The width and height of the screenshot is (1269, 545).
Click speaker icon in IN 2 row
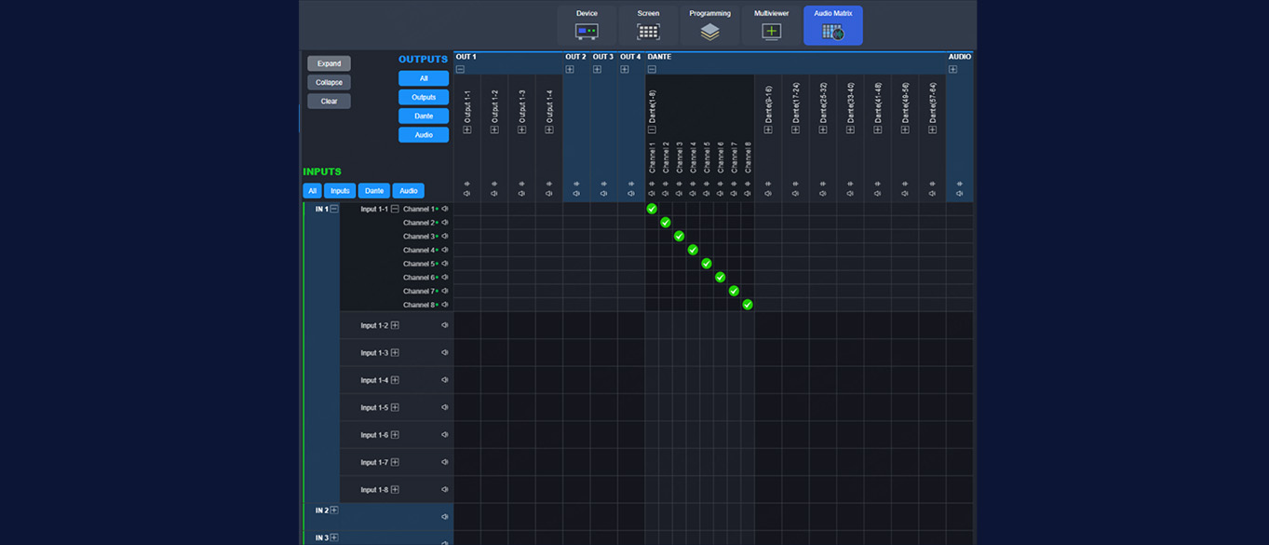pyautogui.click(x=445, y=516)
